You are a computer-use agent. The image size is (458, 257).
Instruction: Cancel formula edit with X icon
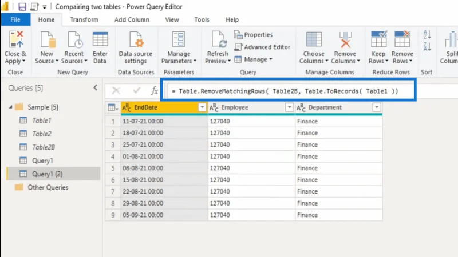(x=116, y=91)
